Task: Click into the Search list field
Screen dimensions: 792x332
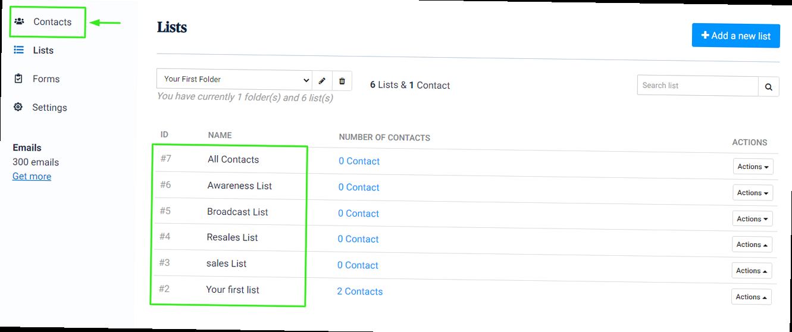Action: 697,86
